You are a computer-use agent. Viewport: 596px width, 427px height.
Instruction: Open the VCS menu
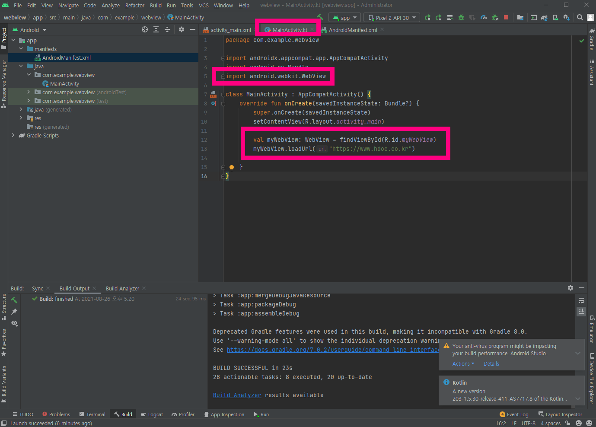pyautogui.click(x=204, y=5)
